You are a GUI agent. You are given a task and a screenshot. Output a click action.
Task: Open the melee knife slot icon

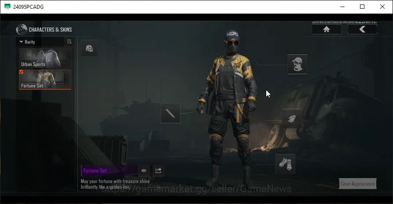(170, 113)
